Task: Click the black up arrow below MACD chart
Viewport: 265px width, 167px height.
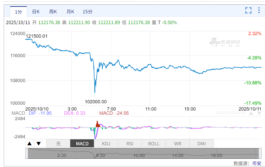Action: (x=30, y=143)
